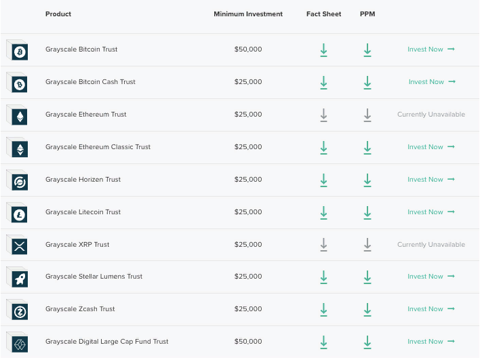Image resolution: width=480 pixels, height=360 pixels.
Task: Download Litecoin Trust fact sheet
Action: (323, 212)
